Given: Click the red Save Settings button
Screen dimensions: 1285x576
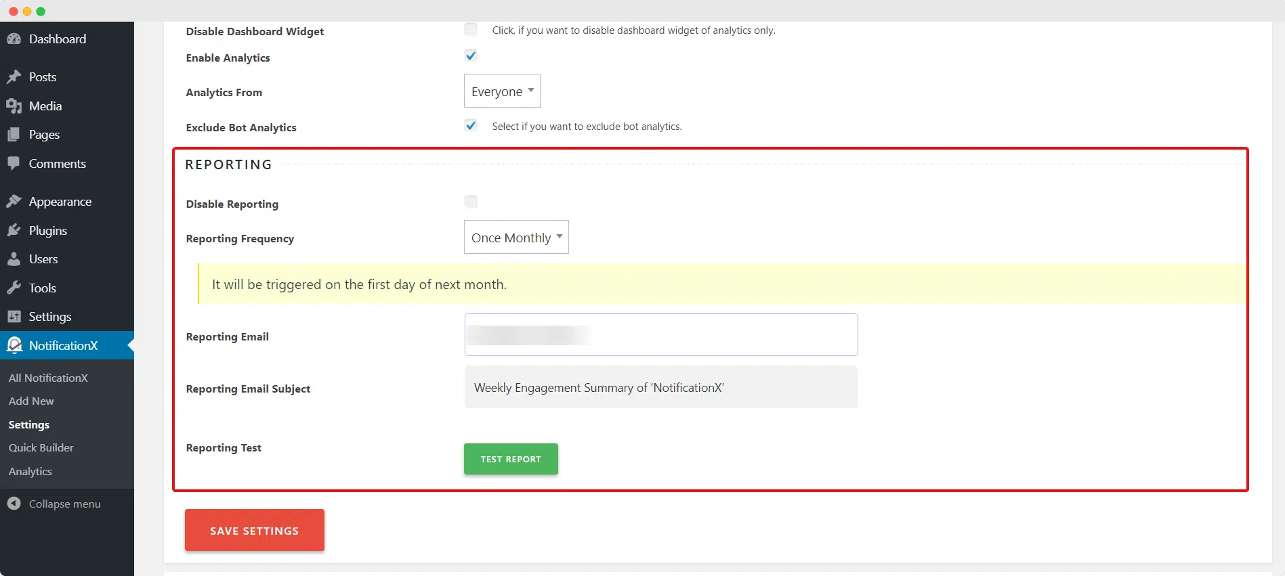Looking at the screenshot, I should click(x=255, y=531).
